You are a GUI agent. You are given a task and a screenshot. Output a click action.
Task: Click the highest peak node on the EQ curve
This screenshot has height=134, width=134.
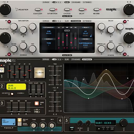[106, 70]
